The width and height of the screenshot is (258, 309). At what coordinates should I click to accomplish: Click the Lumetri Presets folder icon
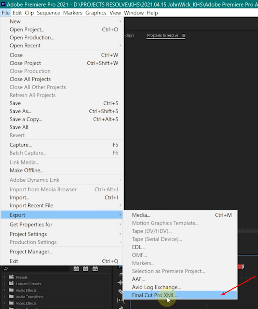point(11,283)
